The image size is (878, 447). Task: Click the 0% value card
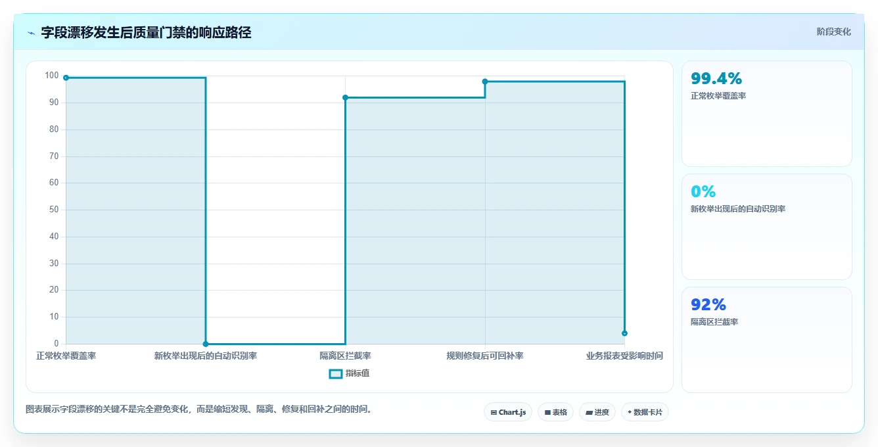766,227
